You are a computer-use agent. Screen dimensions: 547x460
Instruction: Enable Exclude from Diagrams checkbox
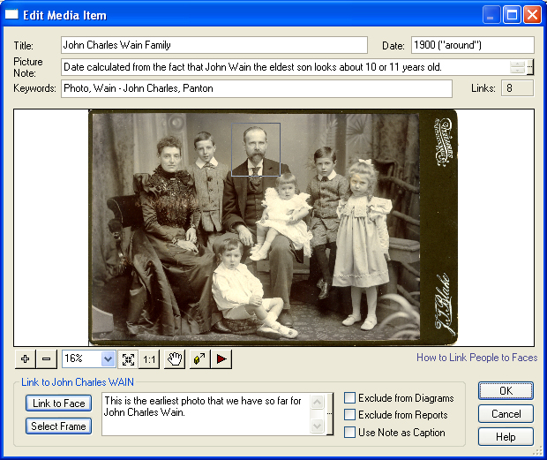[350, 398]
